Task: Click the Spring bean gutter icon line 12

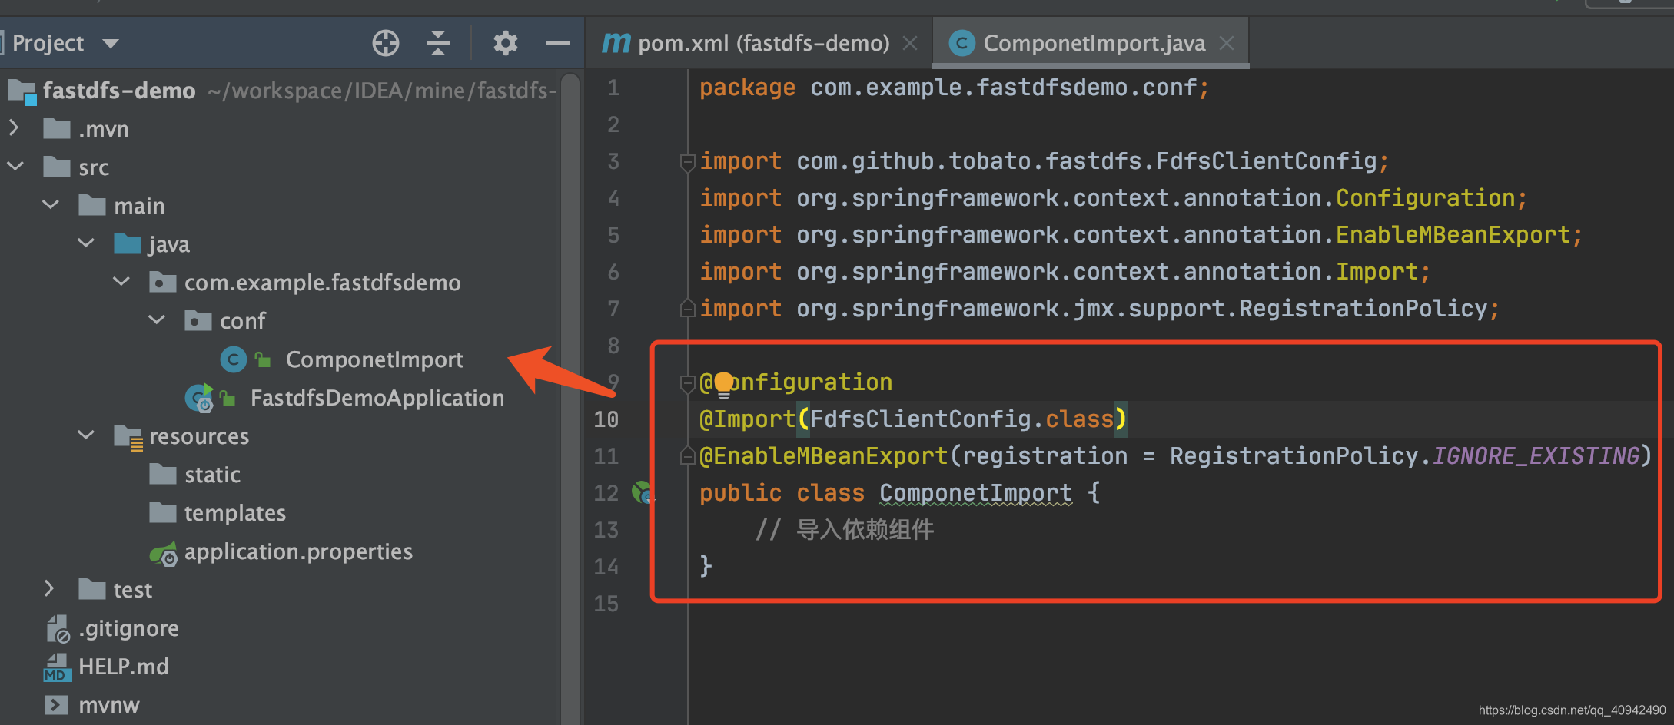Action: (643, 492)
